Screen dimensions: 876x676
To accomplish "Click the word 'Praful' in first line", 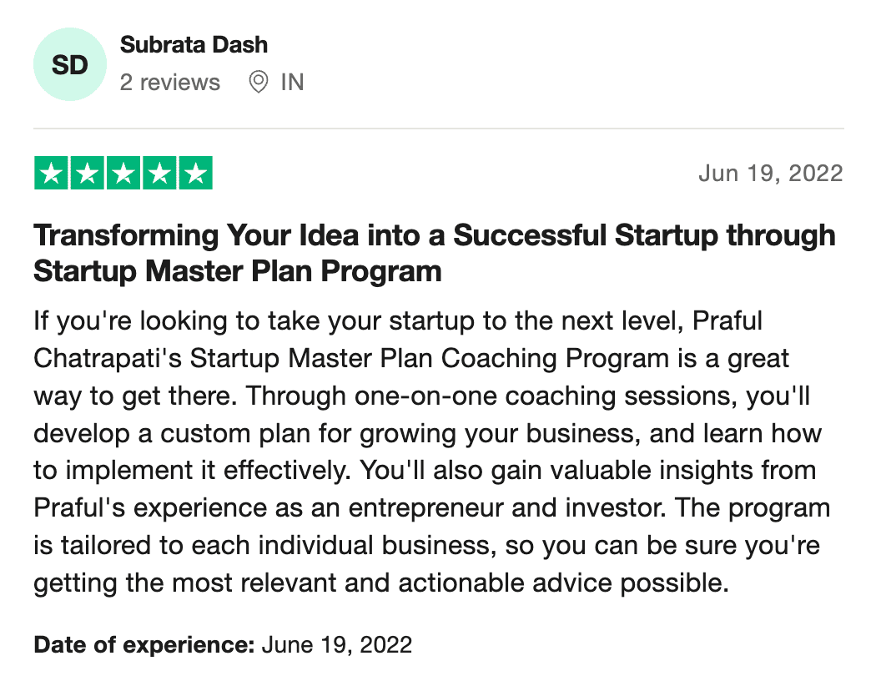I will [x=727, y=320].
